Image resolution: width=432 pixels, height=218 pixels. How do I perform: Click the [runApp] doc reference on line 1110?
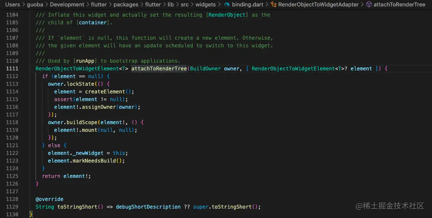click(x=85, y=61)
